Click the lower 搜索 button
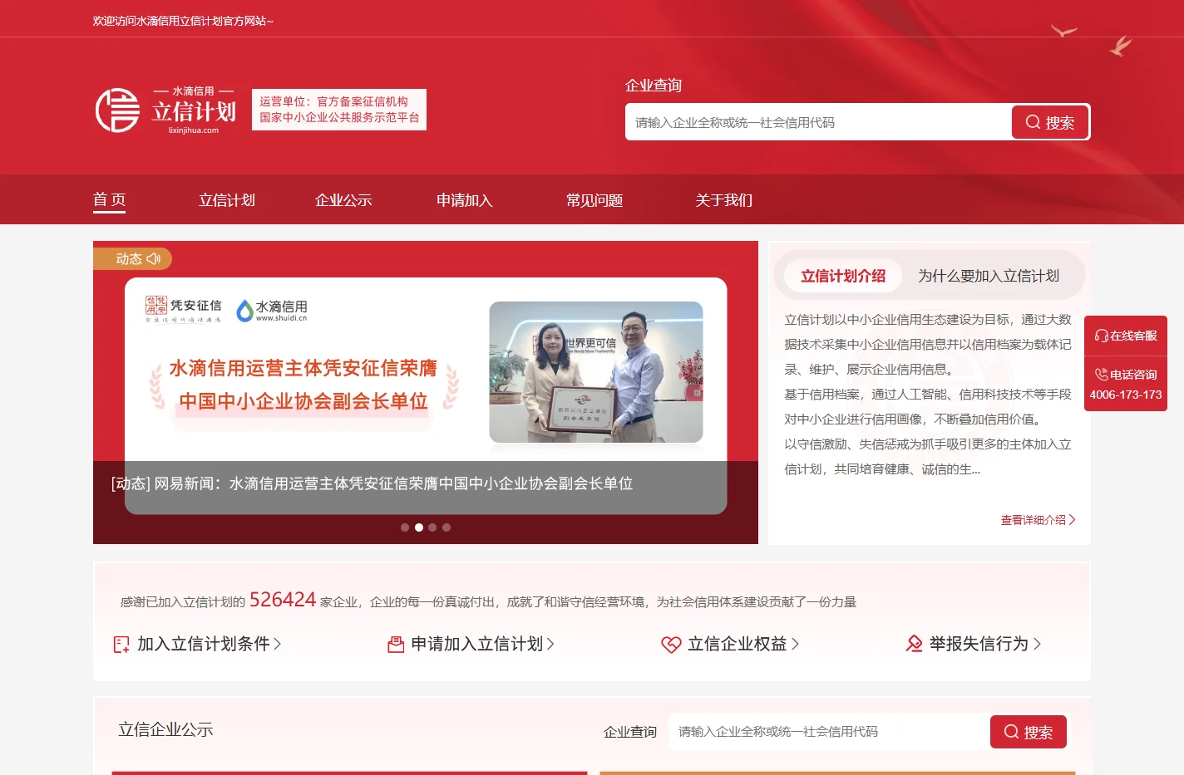This screenshot has height=775, width=1184. tap(1029, 732)
